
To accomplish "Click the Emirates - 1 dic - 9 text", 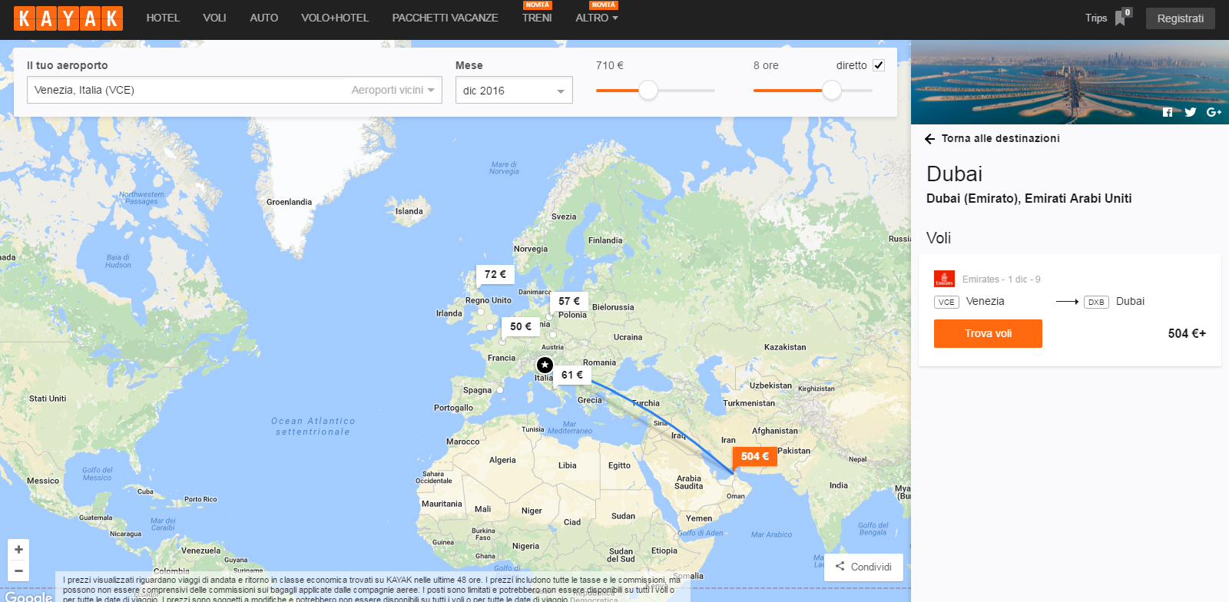I will tap(1001, 279).
